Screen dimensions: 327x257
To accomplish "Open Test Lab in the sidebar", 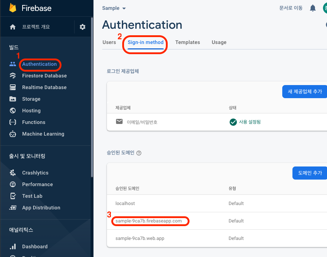I will coord(32,196).
